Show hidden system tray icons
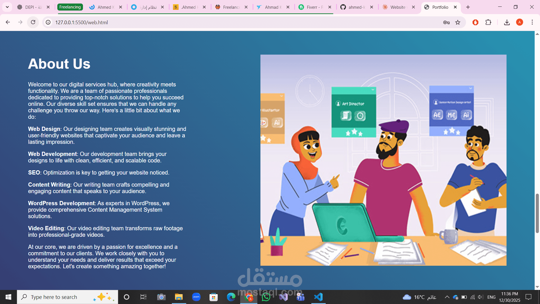540x304 pixels. click(x=447, y=297)
